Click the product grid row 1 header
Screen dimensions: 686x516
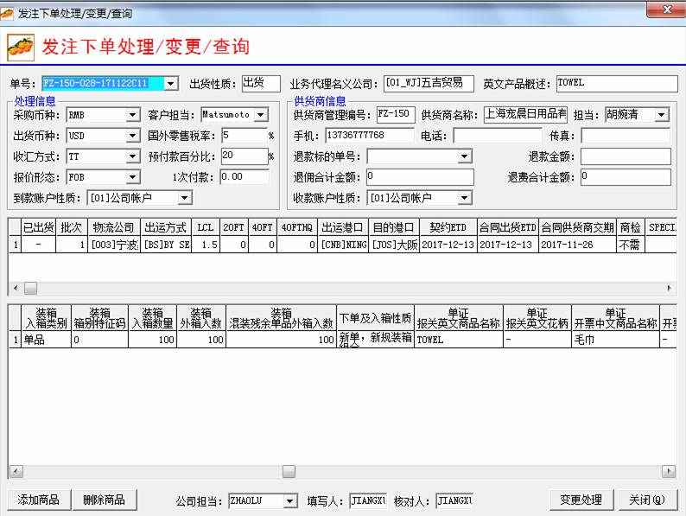[x=16, y=340]
